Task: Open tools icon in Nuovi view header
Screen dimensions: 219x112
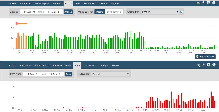Action: pyautogui.click(x=214, y=3)
